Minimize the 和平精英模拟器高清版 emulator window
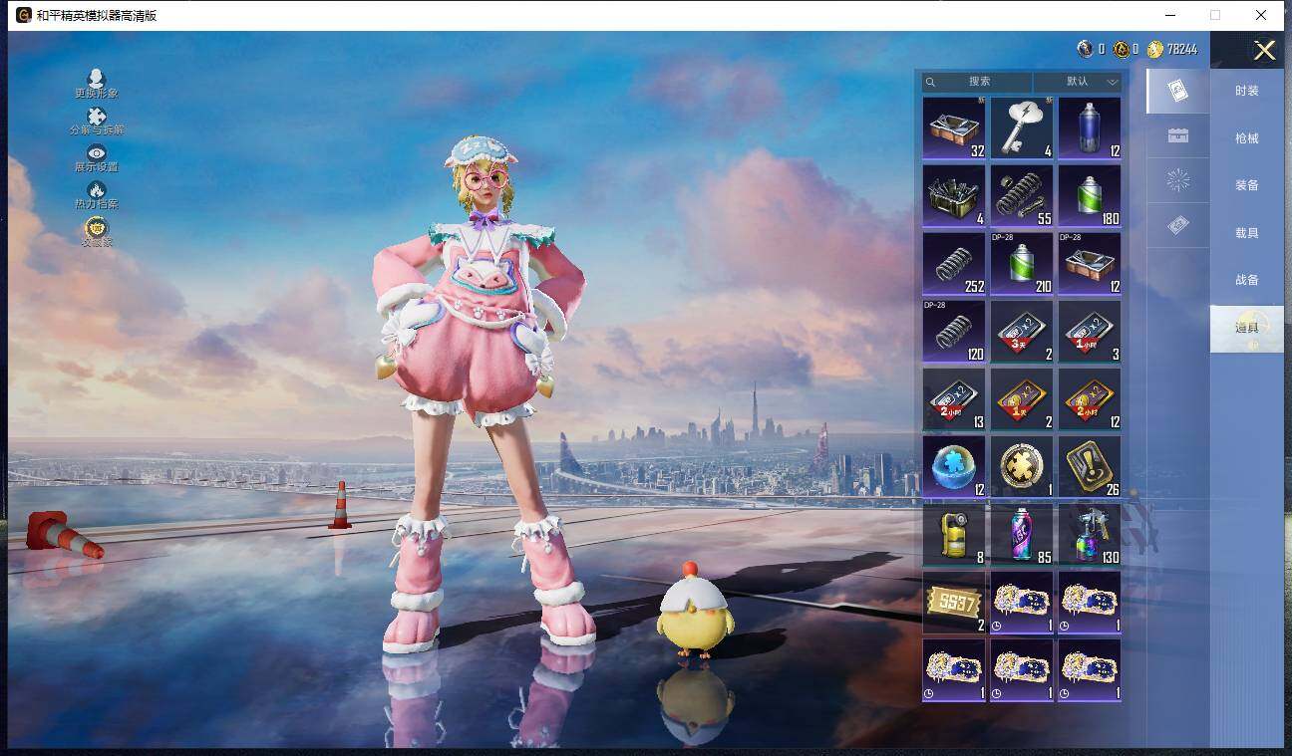The image size is (1292, 756). (1168, 15)
